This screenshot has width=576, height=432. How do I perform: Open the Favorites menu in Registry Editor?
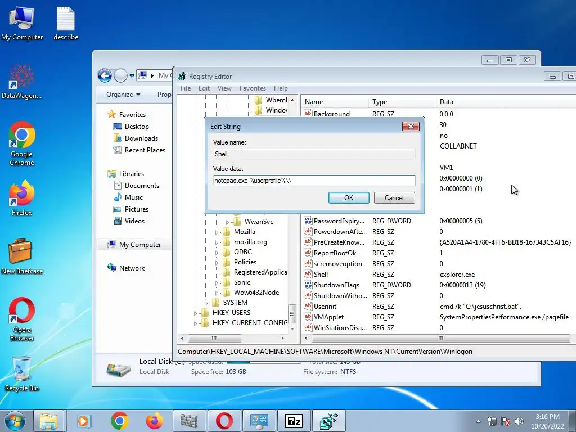(253, 88)
